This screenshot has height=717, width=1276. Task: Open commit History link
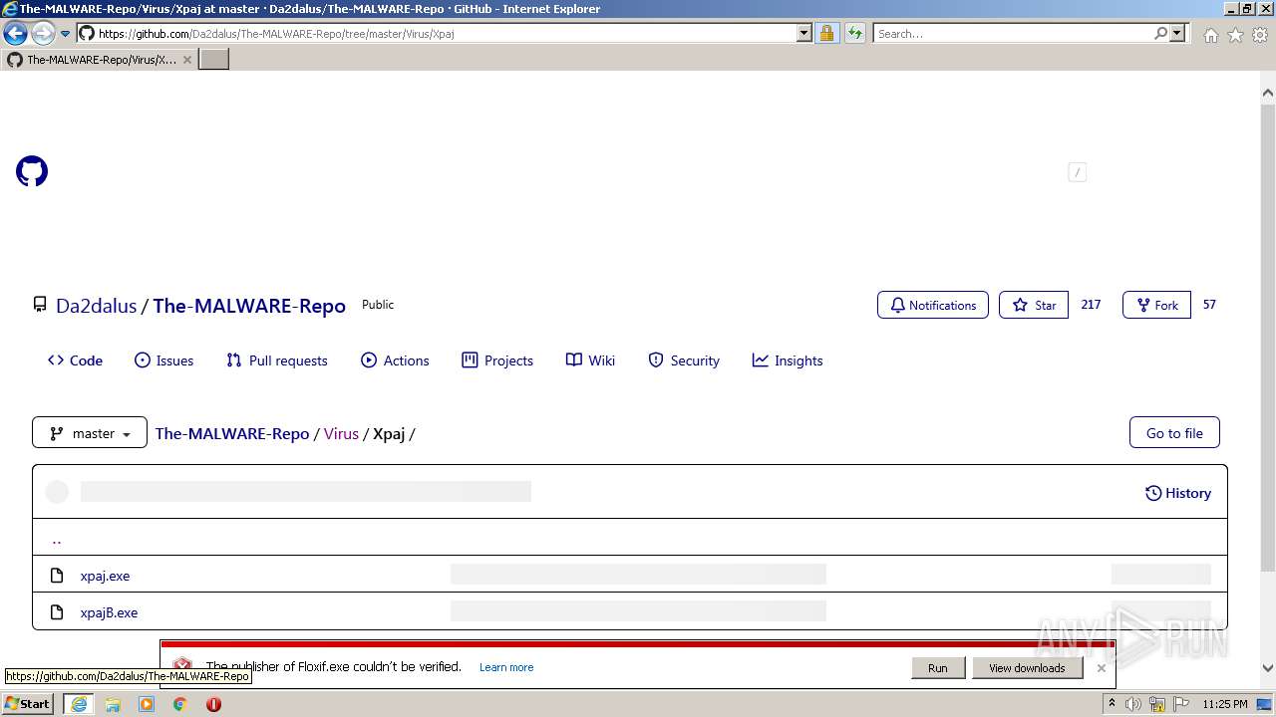click(1178, 493)
